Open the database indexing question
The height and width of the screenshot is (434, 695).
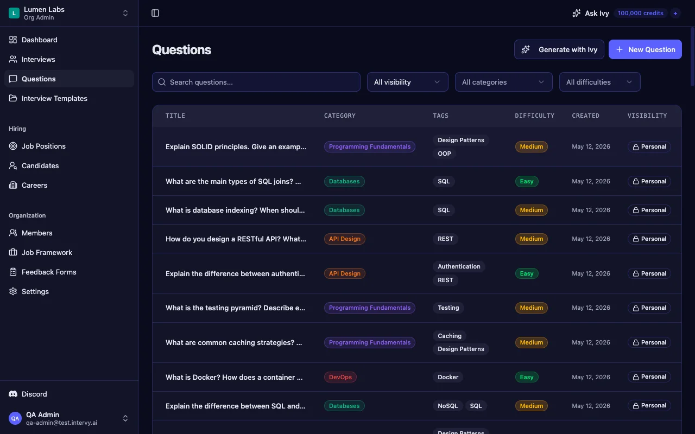tap(235, 210)
